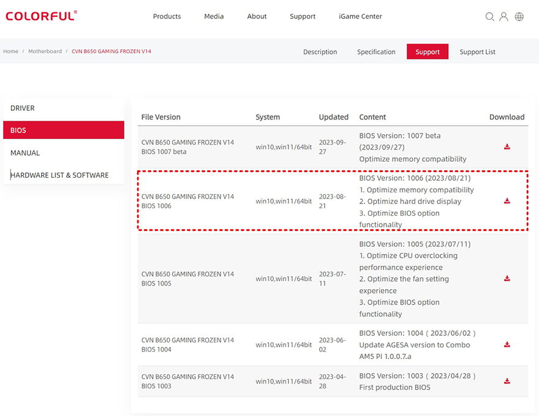Click 'Optimize CPU overclocking' text

(412, 255)
